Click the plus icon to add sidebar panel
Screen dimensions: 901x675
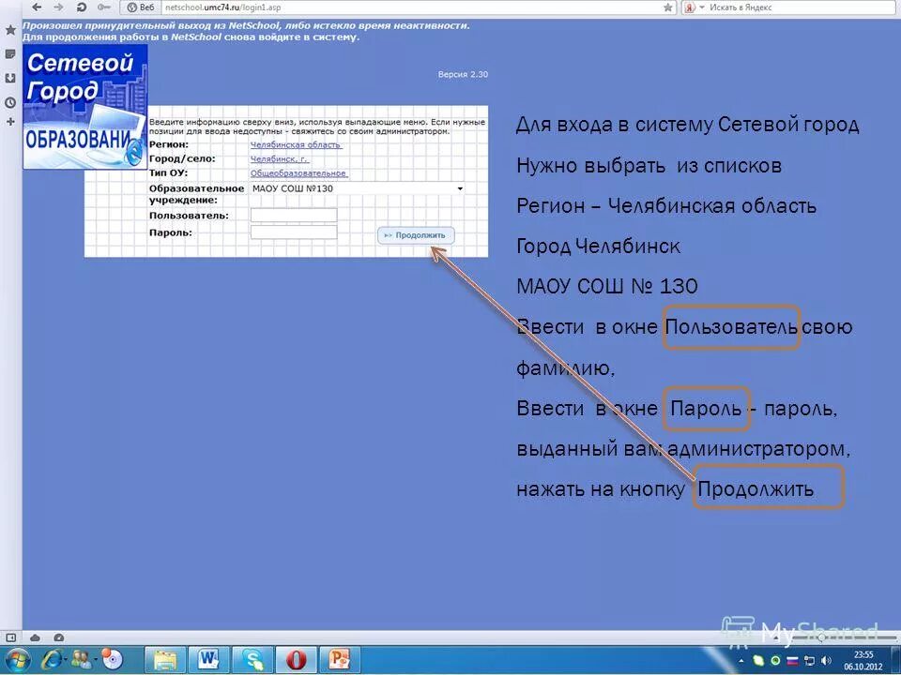(x=10, y=122)
